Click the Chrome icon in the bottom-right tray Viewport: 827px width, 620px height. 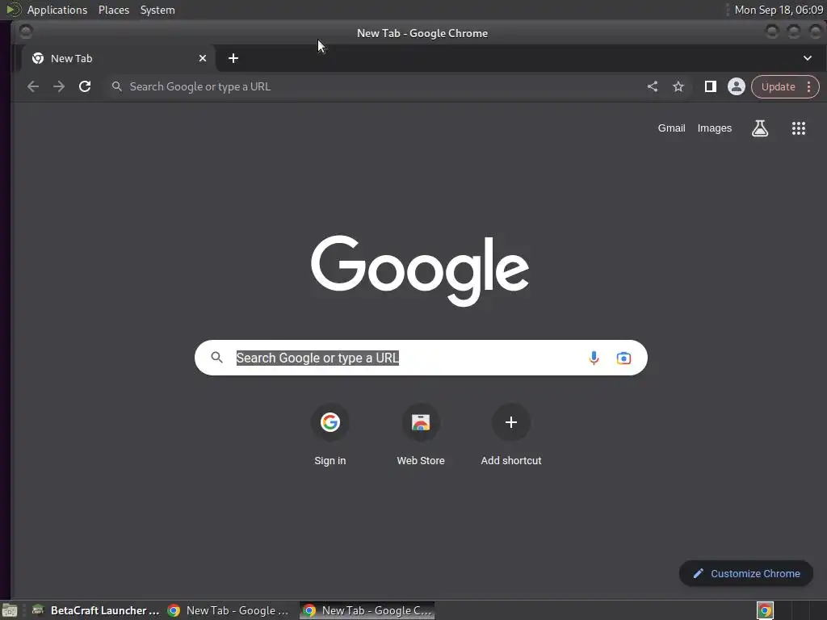point(765,610)
